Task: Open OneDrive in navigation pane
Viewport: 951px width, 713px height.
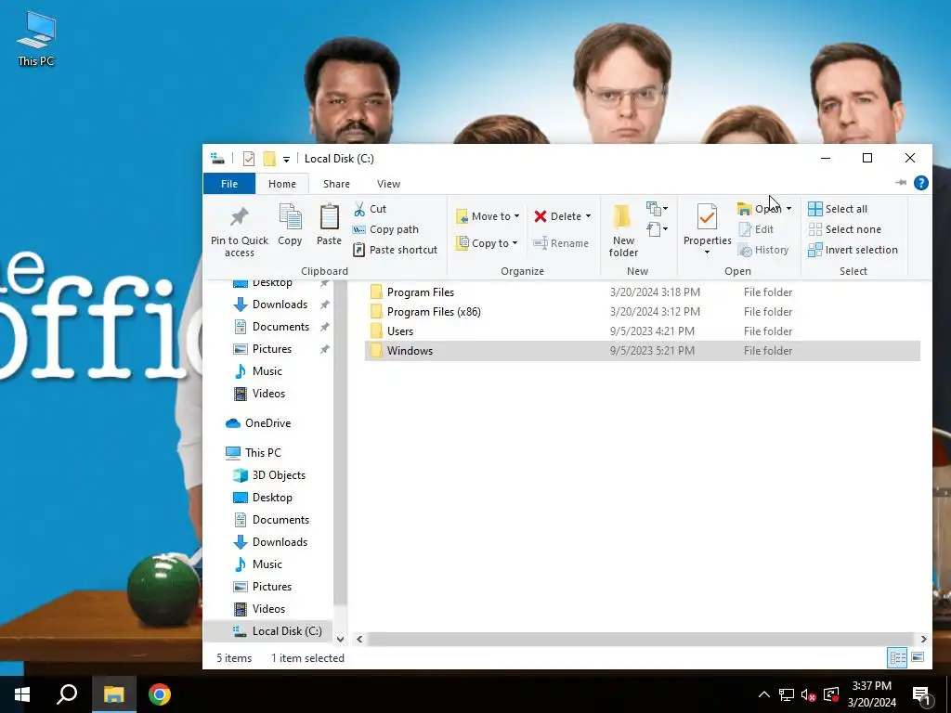Action: (x=258, y=423)
